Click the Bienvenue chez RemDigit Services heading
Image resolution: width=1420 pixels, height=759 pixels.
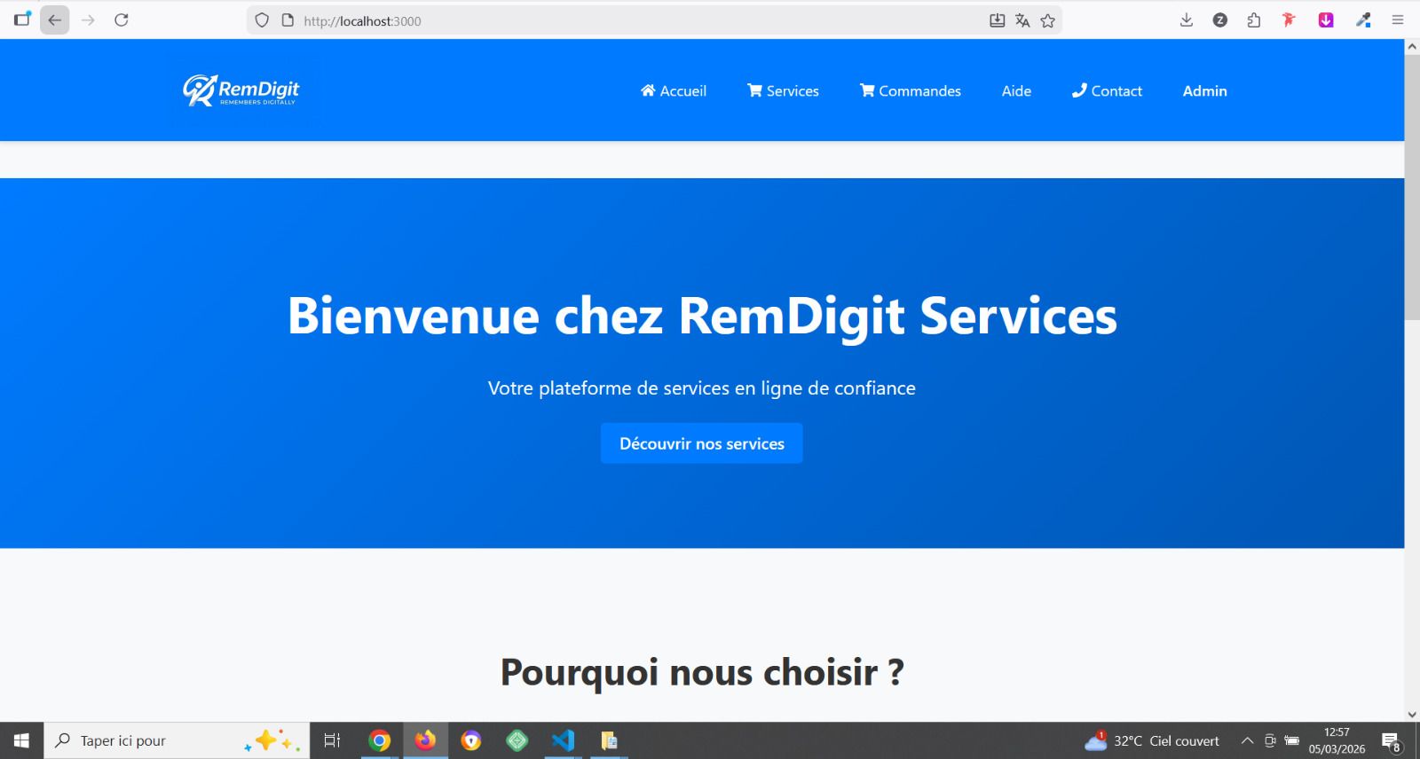click(702, 316)
